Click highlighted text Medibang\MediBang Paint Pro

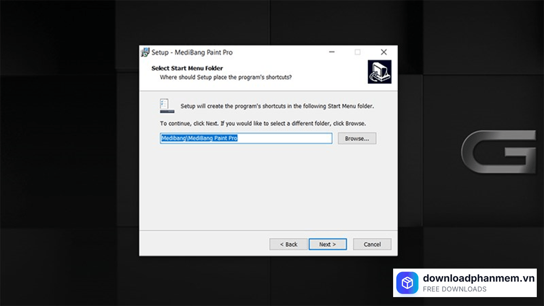[199, 139]
